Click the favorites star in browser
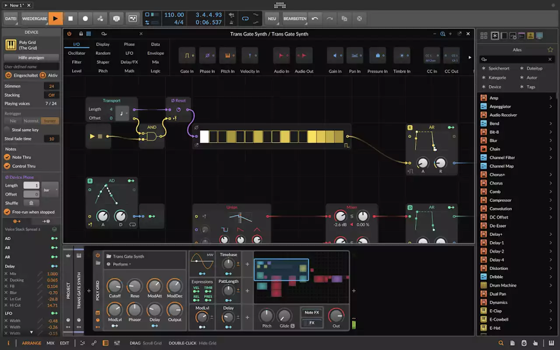This screenshot has width=560, height=350. pyautogui.click(x=550, y=50)
